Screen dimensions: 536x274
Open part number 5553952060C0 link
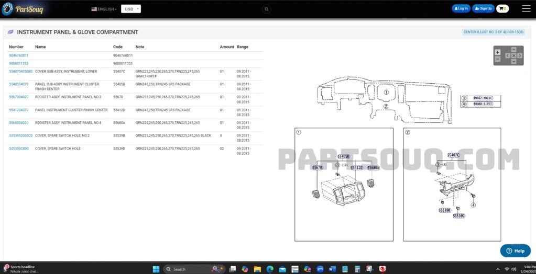pos(21,135)
